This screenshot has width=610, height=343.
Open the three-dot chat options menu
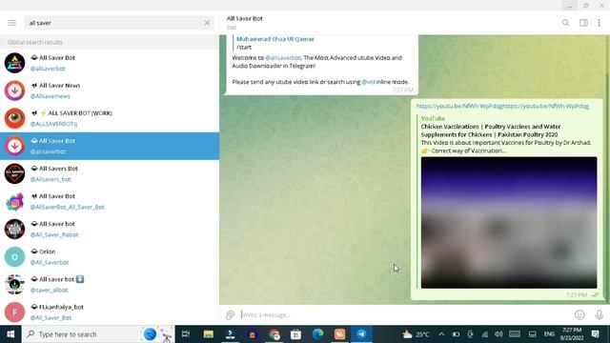[600, 23]
